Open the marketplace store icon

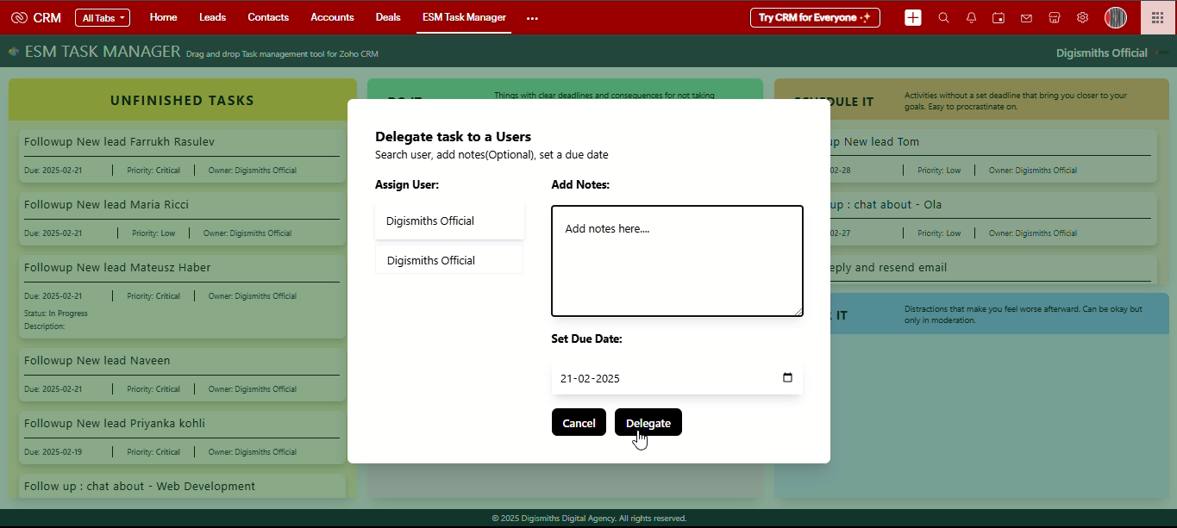click(x=1054, y=17)
